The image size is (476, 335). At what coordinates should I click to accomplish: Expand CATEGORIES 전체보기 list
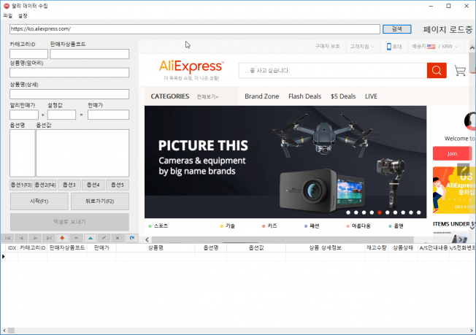207,96
